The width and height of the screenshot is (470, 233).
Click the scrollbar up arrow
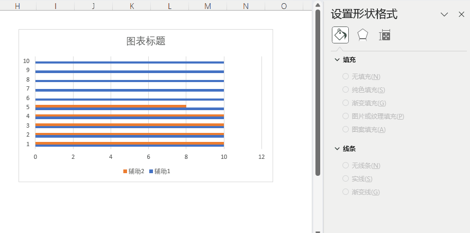click(x=318, y=4)
